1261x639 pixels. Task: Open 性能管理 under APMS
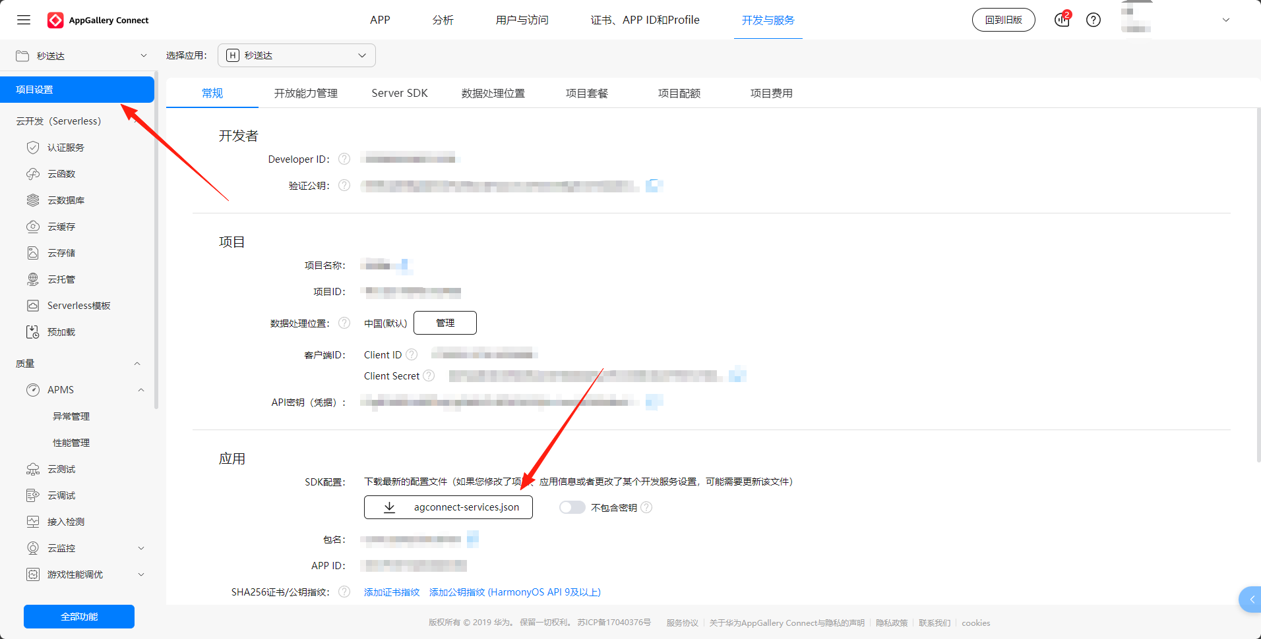pos(71,443)
